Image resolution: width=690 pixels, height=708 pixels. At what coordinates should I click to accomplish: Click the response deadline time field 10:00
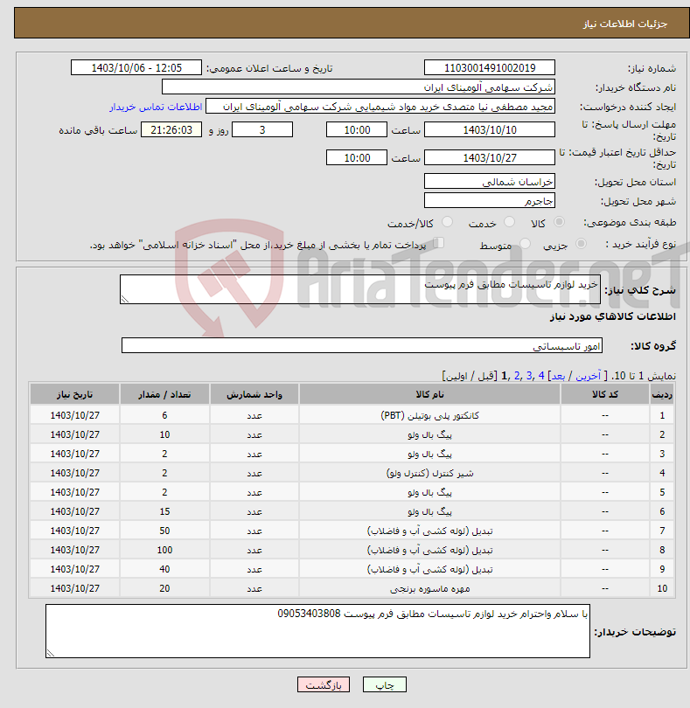click(357, 129)
